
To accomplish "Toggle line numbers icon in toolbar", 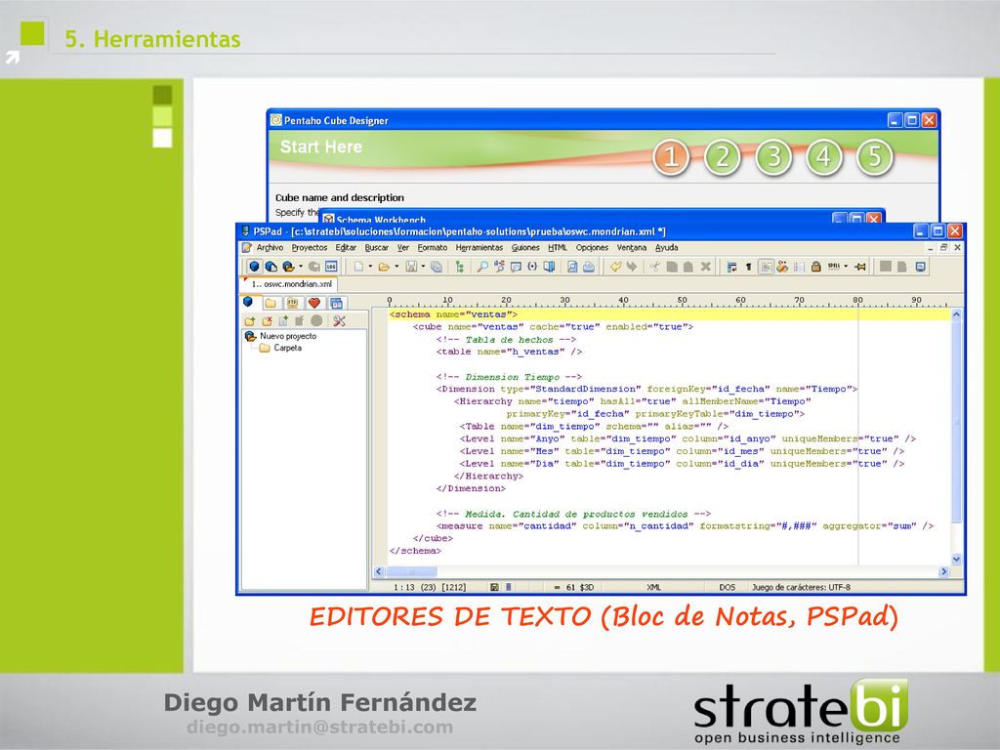I will pos(799,267).
